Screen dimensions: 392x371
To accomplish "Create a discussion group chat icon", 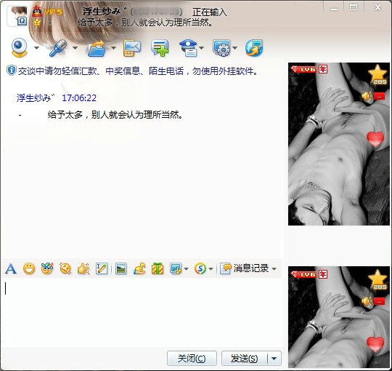I will (160, 48).
